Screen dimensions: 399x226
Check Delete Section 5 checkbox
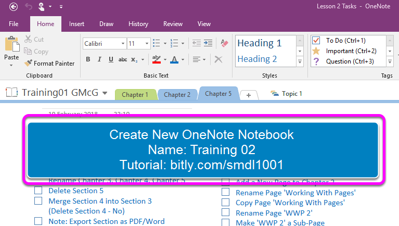point(38,191)
